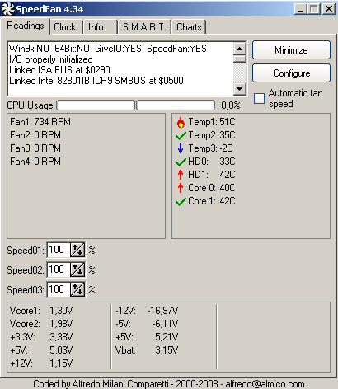The width and height of the screenshot is (338, 389).
Task: Minimize the SpeedFan window from title bar
Action: click(300, 9)
